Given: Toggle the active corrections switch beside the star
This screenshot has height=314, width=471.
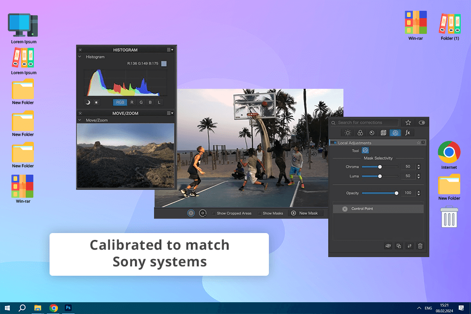Looking at the screenshot, I should point(422,123).
